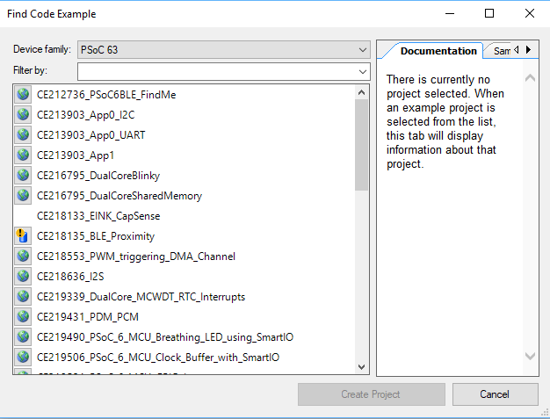Click the Cancel button
This screenshot has height=419, width=550.
(495, 394)
